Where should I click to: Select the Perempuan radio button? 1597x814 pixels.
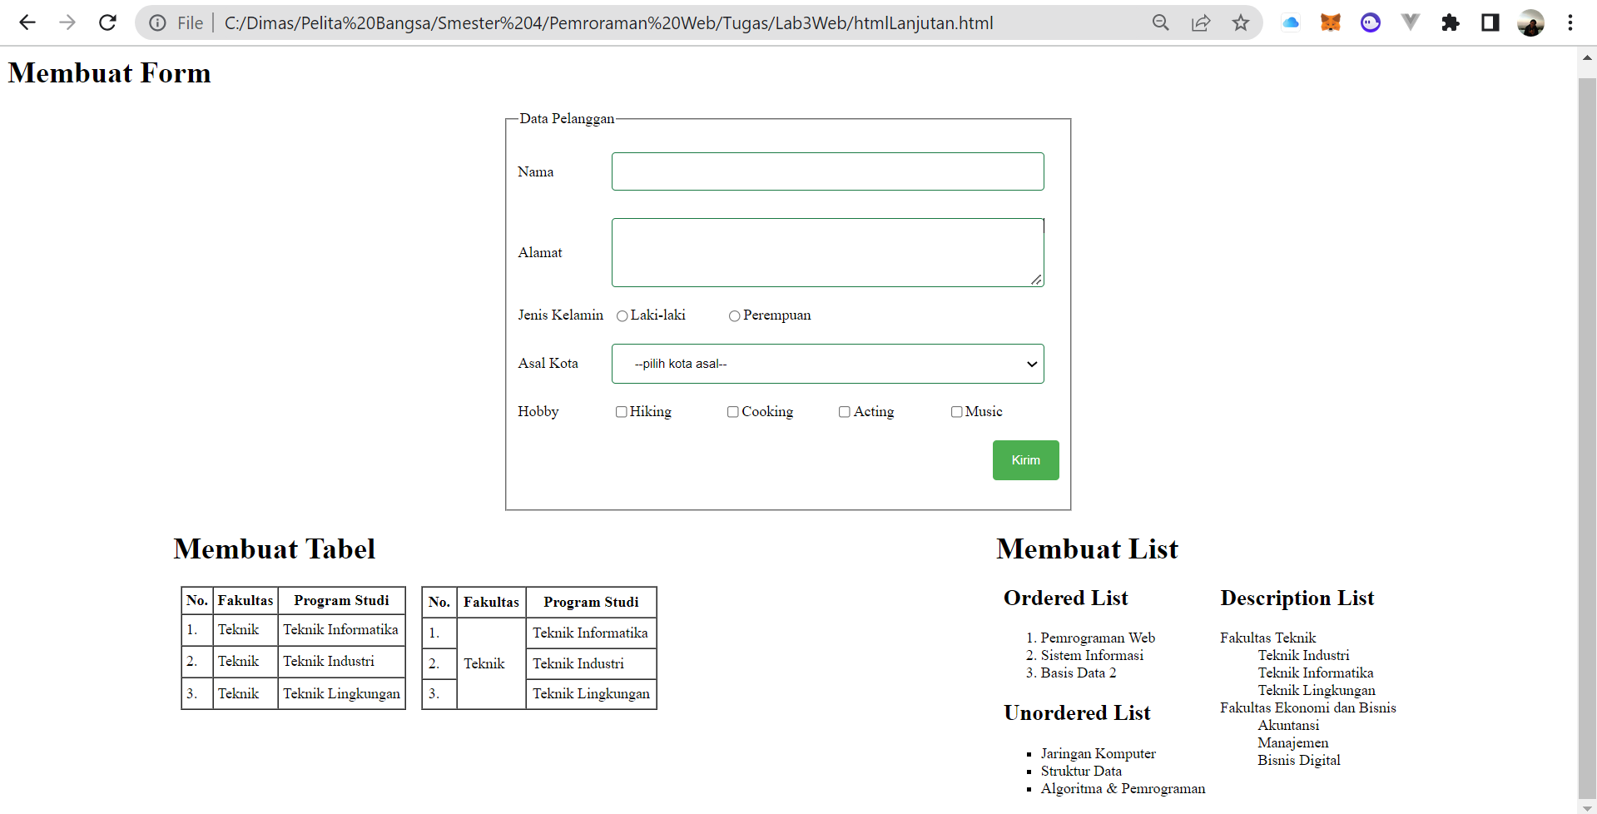click(734, 316)
